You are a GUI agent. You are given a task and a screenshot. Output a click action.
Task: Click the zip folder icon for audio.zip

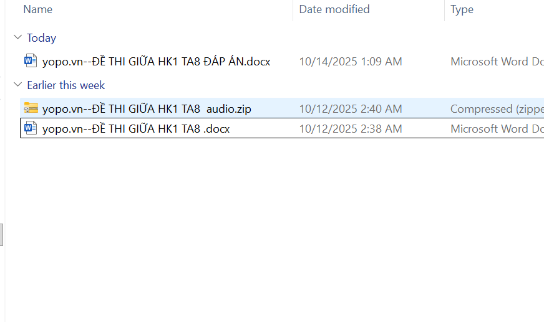31,108
